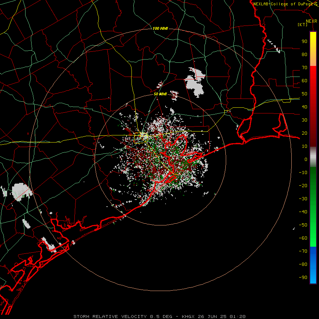Screen dimensions: 319x319
Task: Click the 'KHGX' station ID in caption
Action: pyautogui.click(x=189, y=317)
